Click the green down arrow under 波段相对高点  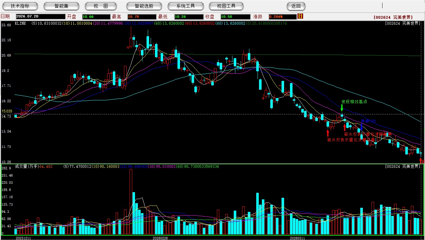click(342, 108)
